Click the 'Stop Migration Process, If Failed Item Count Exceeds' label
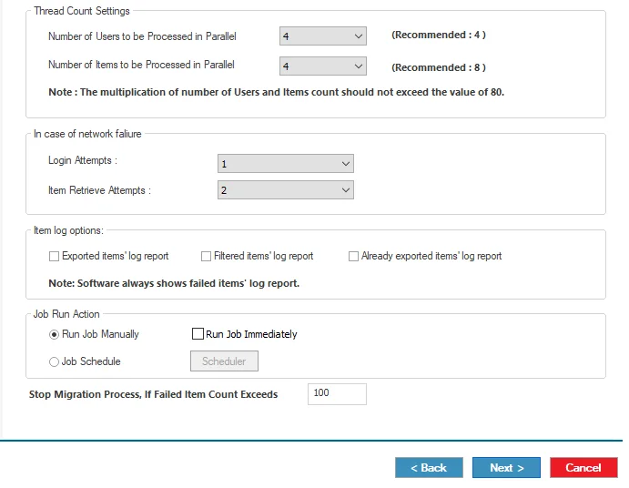This screenshot has width=629, height=488. [x=153, y=394]
